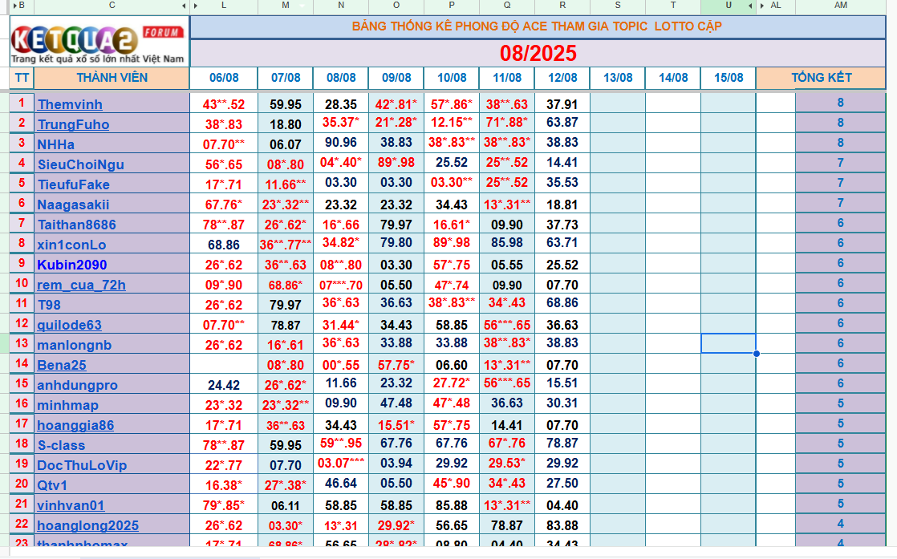
Task: Select the anhdungpro member name cell
Action: (x=112, y=384)
